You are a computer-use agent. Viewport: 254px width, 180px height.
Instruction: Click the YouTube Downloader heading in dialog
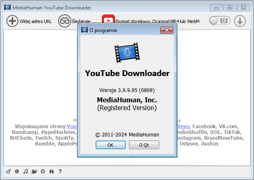[x=127, y=73]
